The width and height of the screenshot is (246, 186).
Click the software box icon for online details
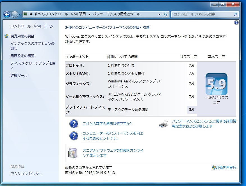tap(72, 153)
